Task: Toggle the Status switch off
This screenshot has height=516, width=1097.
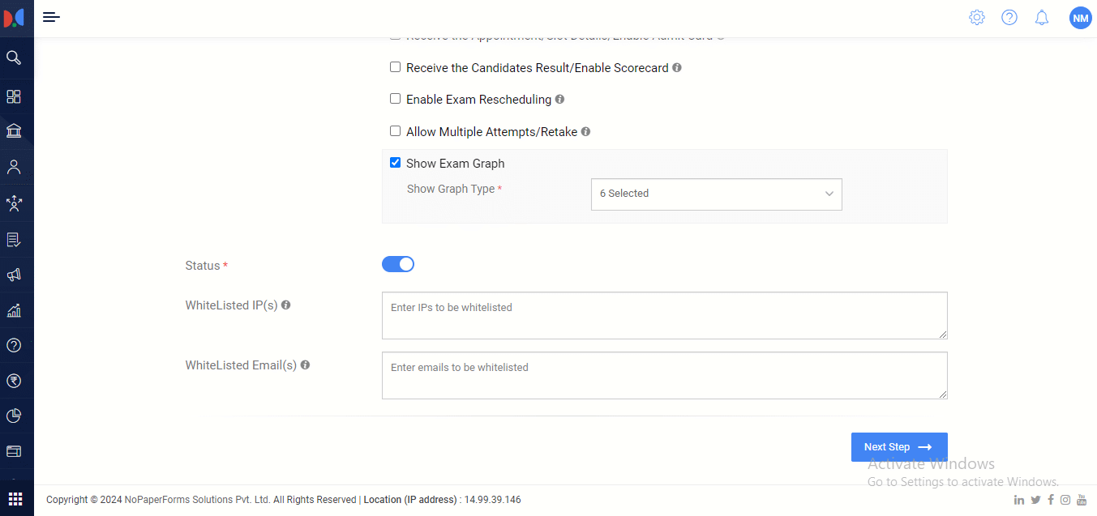Action: [x=398, y=264]
